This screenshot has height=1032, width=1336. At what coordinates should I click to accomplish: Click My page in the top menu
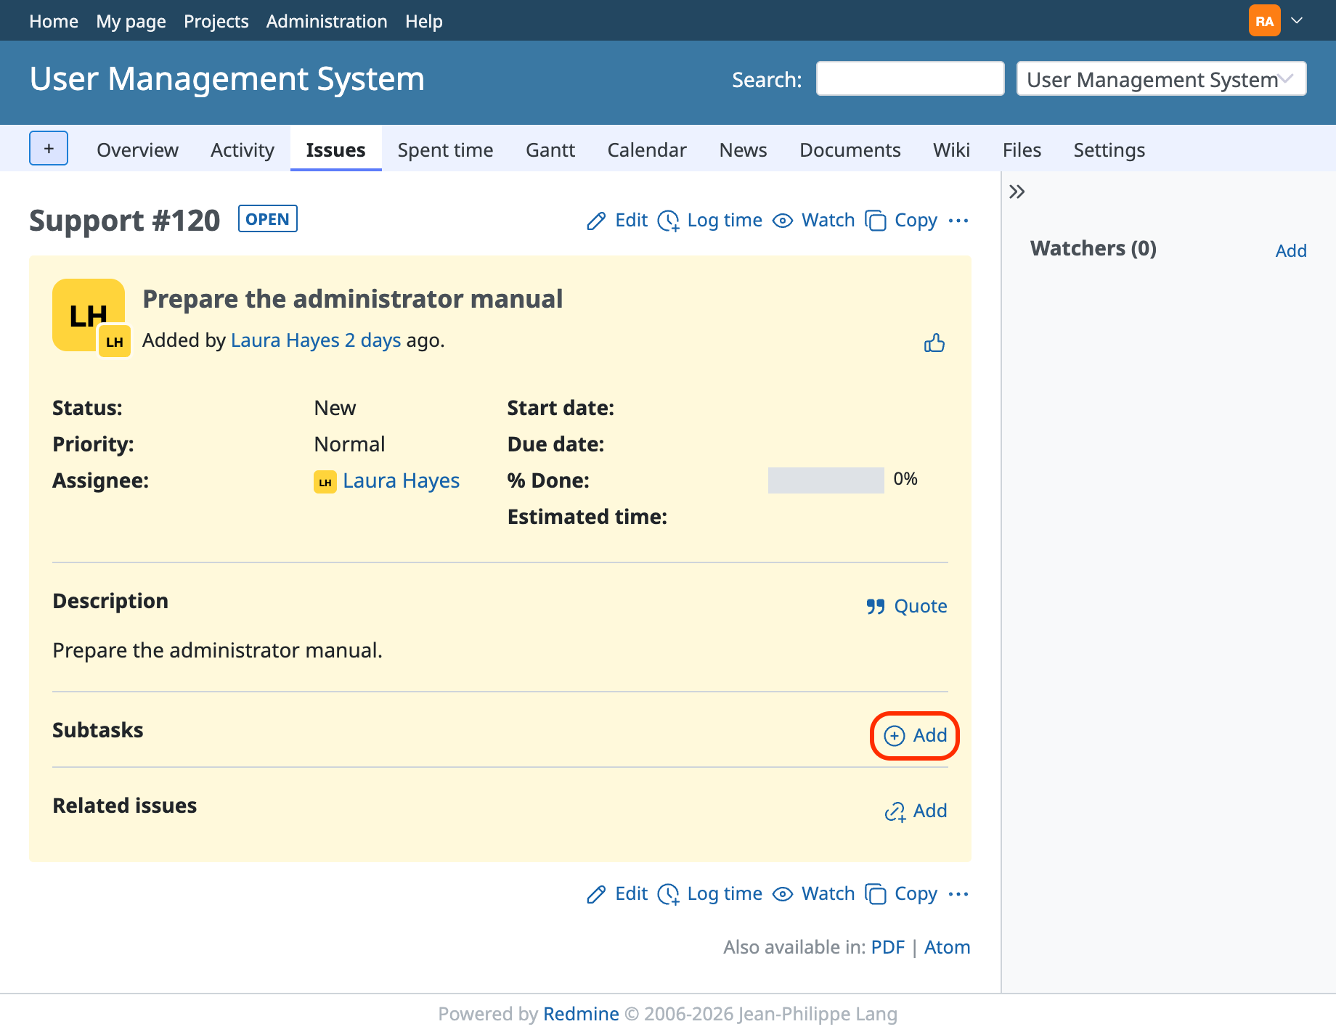tap(131, 21)
